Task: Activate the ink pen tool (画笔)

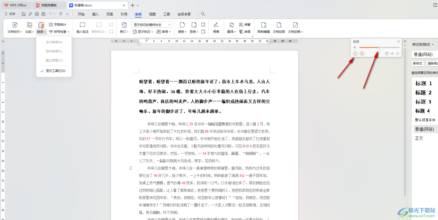Action: (216, 28)
